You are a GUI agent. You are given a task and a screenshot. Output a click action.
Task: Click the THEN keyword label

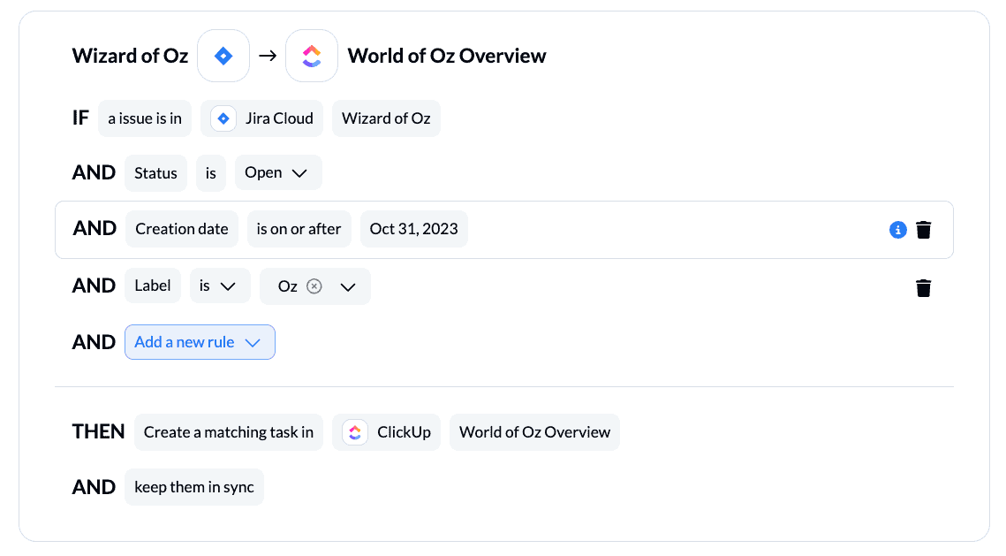[x=98, y=431]
